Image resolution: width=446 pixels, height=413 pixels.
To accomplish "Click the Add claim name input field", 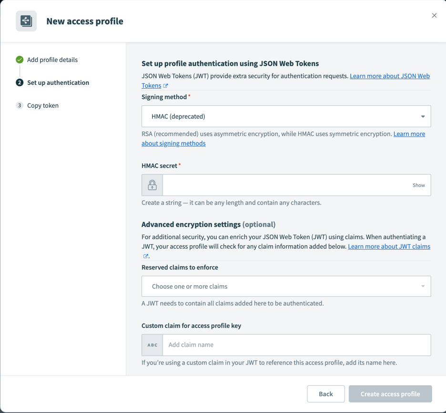I will coord(296,345).
